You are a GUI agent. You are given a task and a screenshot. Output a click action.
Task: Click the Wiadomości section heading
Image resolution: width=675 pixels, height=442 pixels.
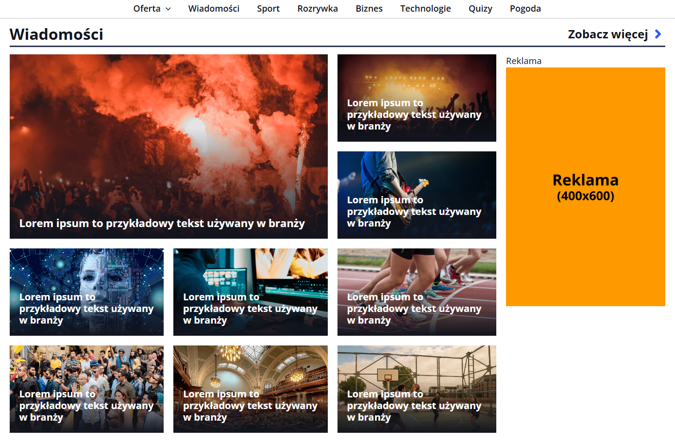tap(56, 34)
